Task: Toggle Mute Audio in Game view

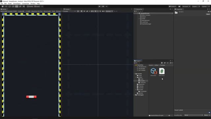Action: (x=47, y=11)
